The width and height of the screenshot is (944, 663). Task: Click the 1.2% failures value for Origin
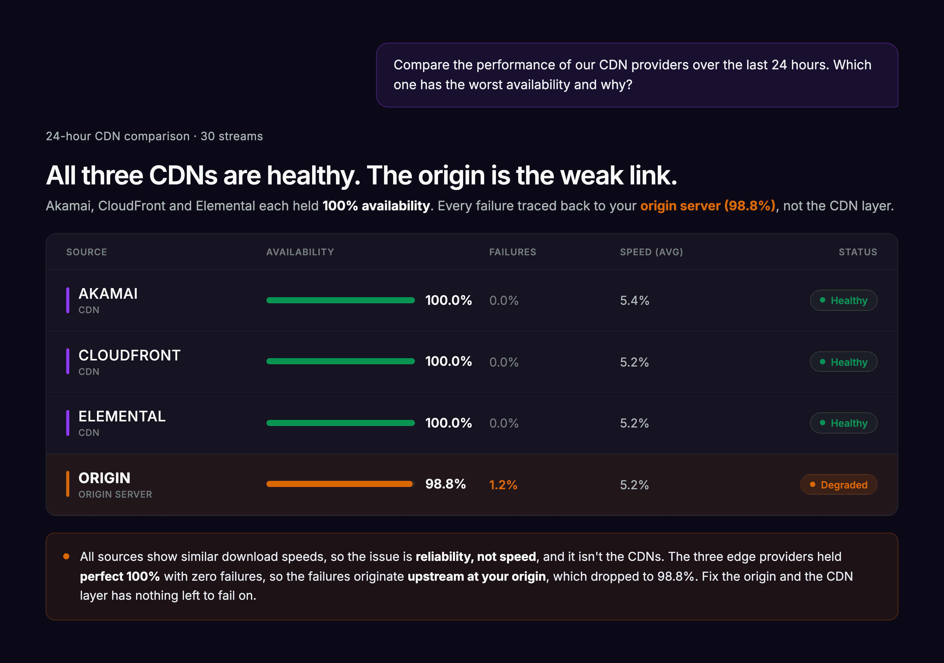(x=503, y=485)
